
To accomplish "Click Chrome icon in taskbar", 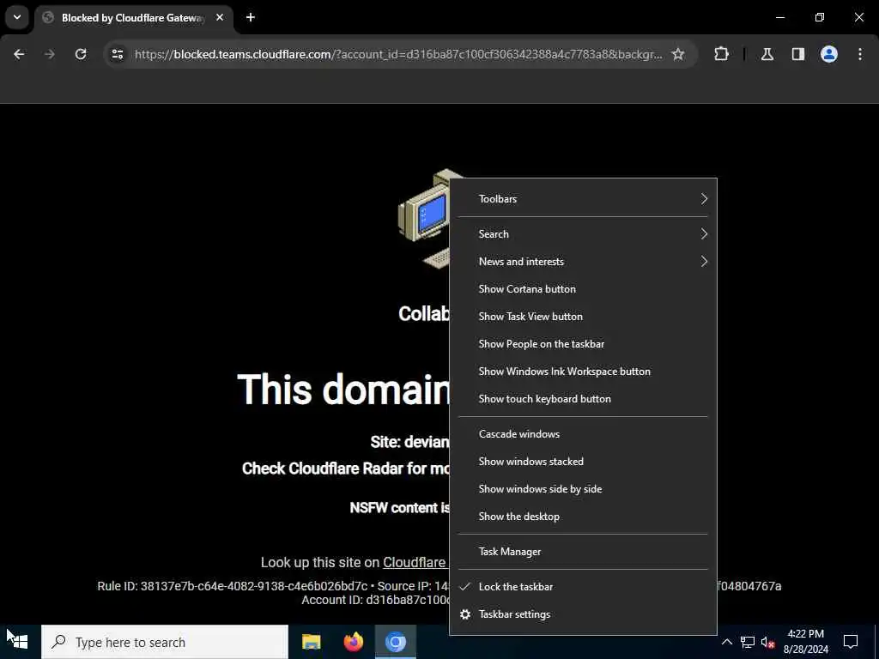I will [x=395, y=642].
